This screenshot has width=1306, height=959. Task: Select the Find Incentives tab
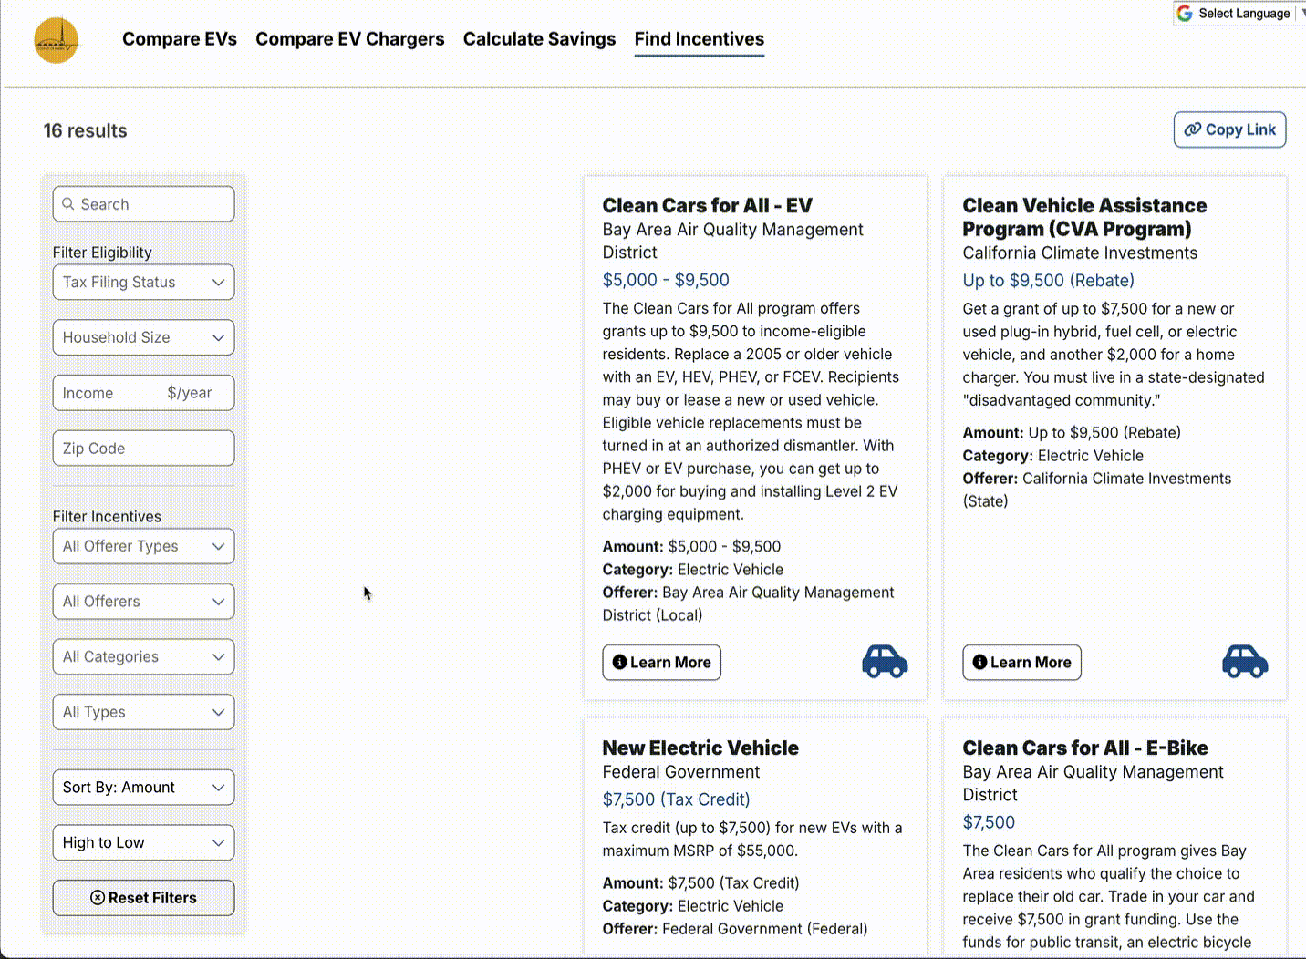tap(700, 39)
